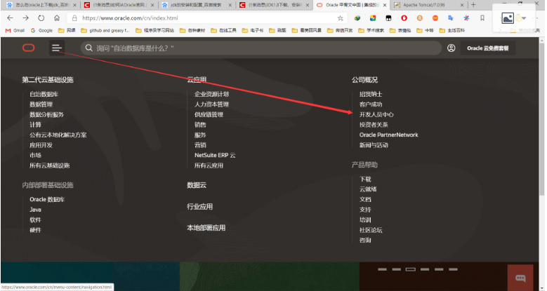Open the 表情包 bookmark folder
The width and height of the screenshot is (547, 291).
pos(400,30)
